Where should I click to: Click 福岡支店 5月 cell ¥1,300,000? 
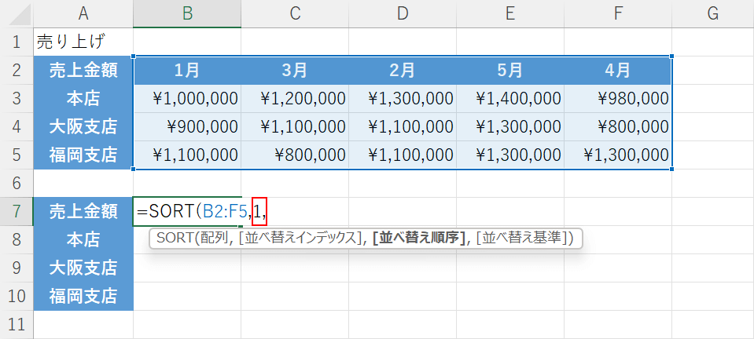[x=510, y=155]
